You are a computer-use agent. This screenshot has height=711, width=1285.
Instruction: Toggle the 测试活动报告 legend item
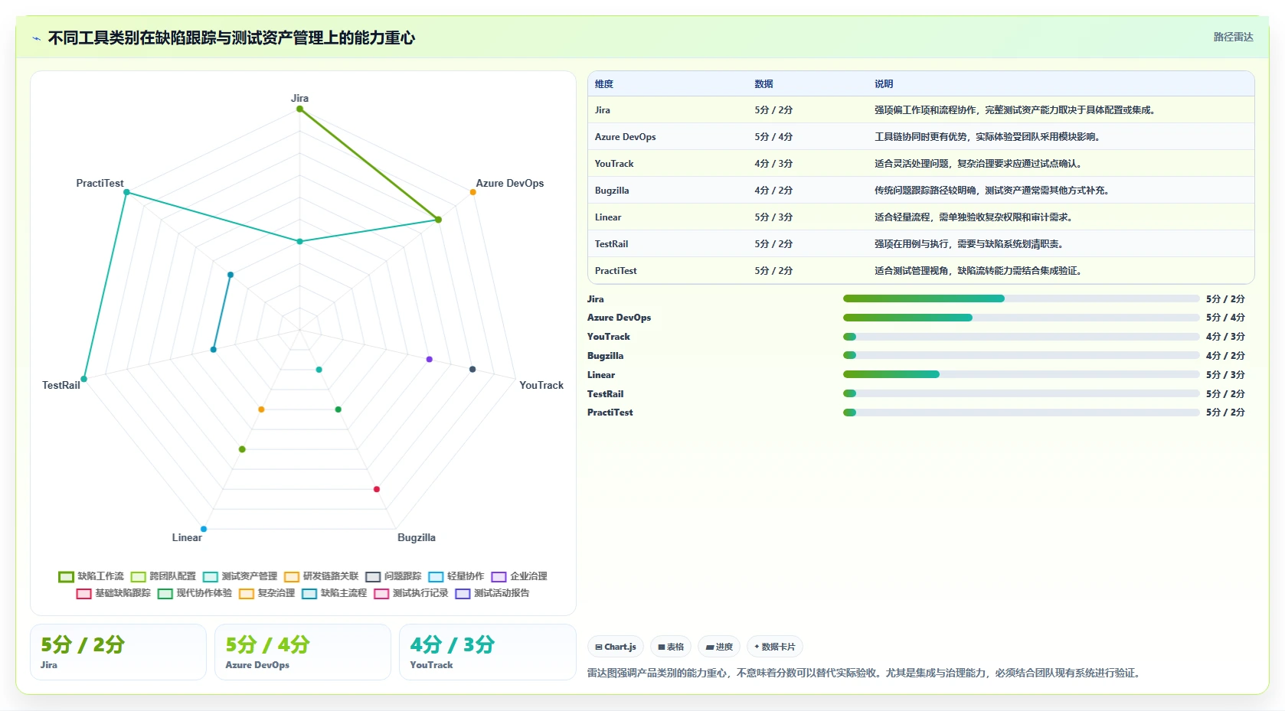coord(492,593)
